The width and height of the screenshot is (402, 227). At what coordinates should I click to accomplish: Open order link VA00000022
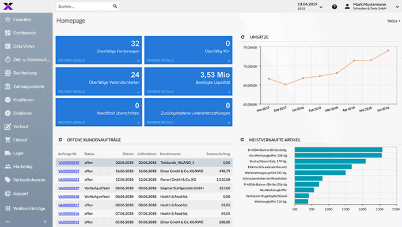[69, 180]
